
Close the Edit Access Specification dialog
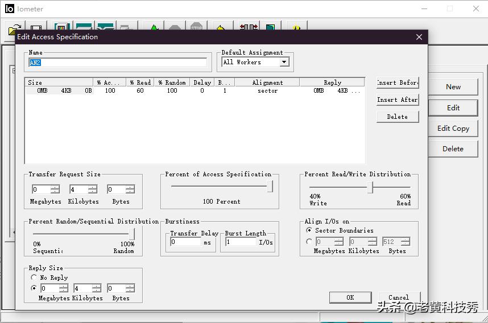pos(419,37)
